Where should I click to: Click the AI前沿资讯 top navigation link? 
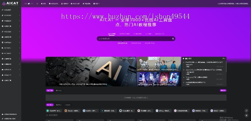tap(54, 4)
